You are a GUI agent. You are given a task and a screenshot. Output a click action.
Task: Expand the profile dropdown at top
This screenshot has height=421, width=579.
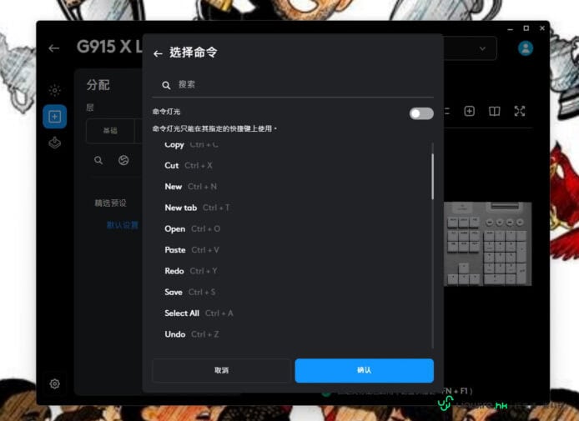[482, 48]
